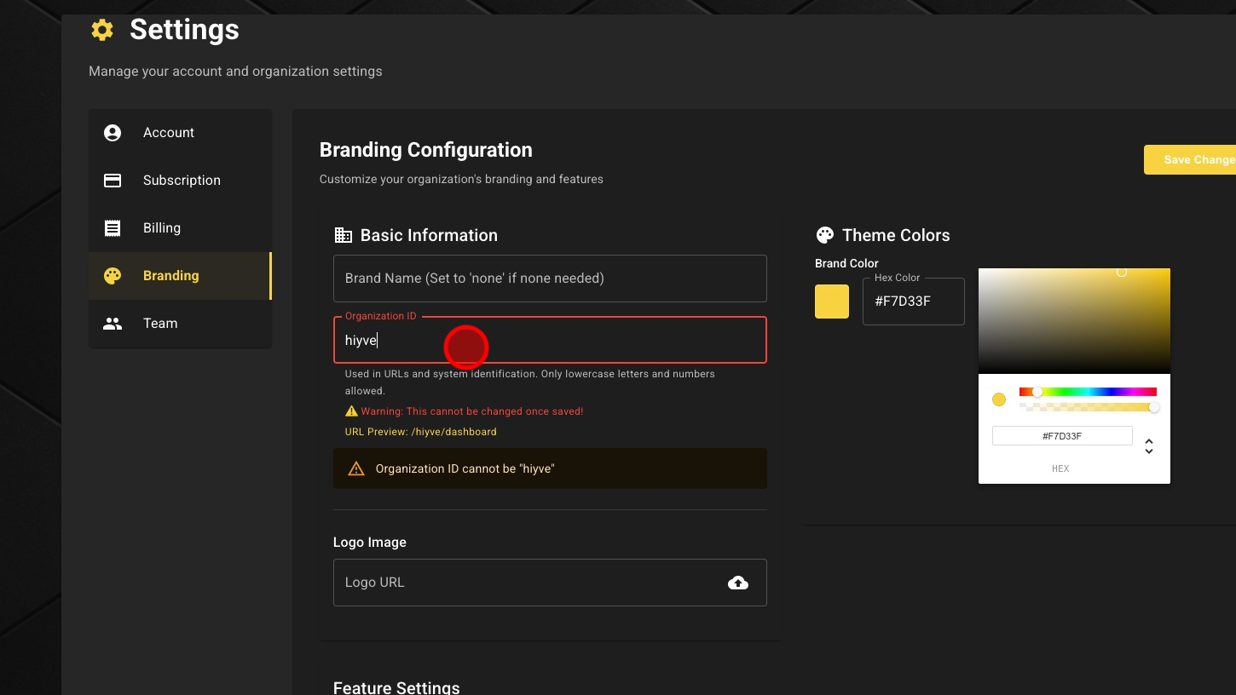
Task: Click the Settings gear icon
Action: [x=102, y=31]
